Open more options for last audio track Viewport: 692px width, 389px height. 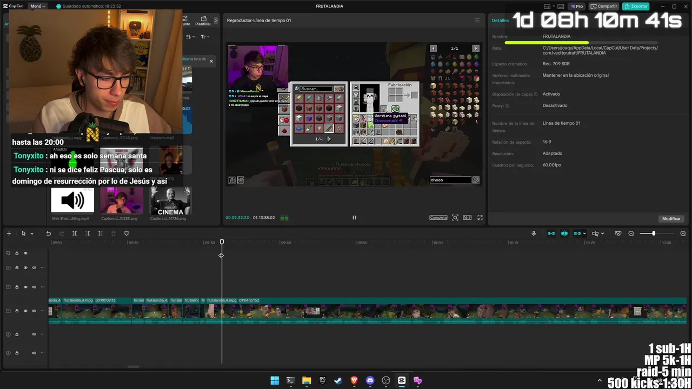43,353
